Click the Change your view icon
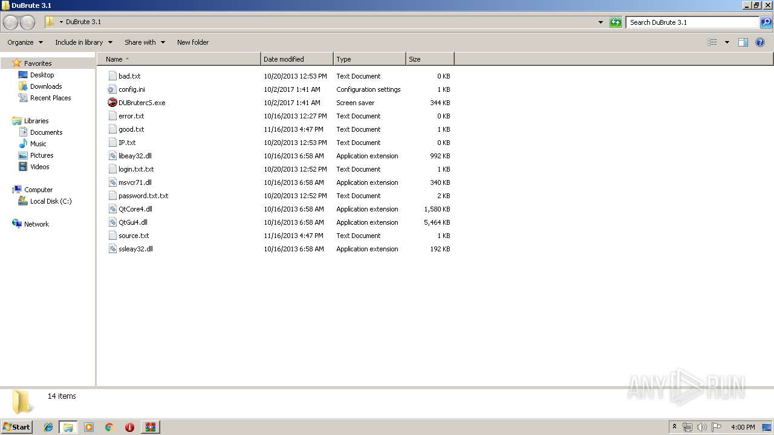Screen dimensions: 774x435 pyautogui.click(x=712, y=42)
